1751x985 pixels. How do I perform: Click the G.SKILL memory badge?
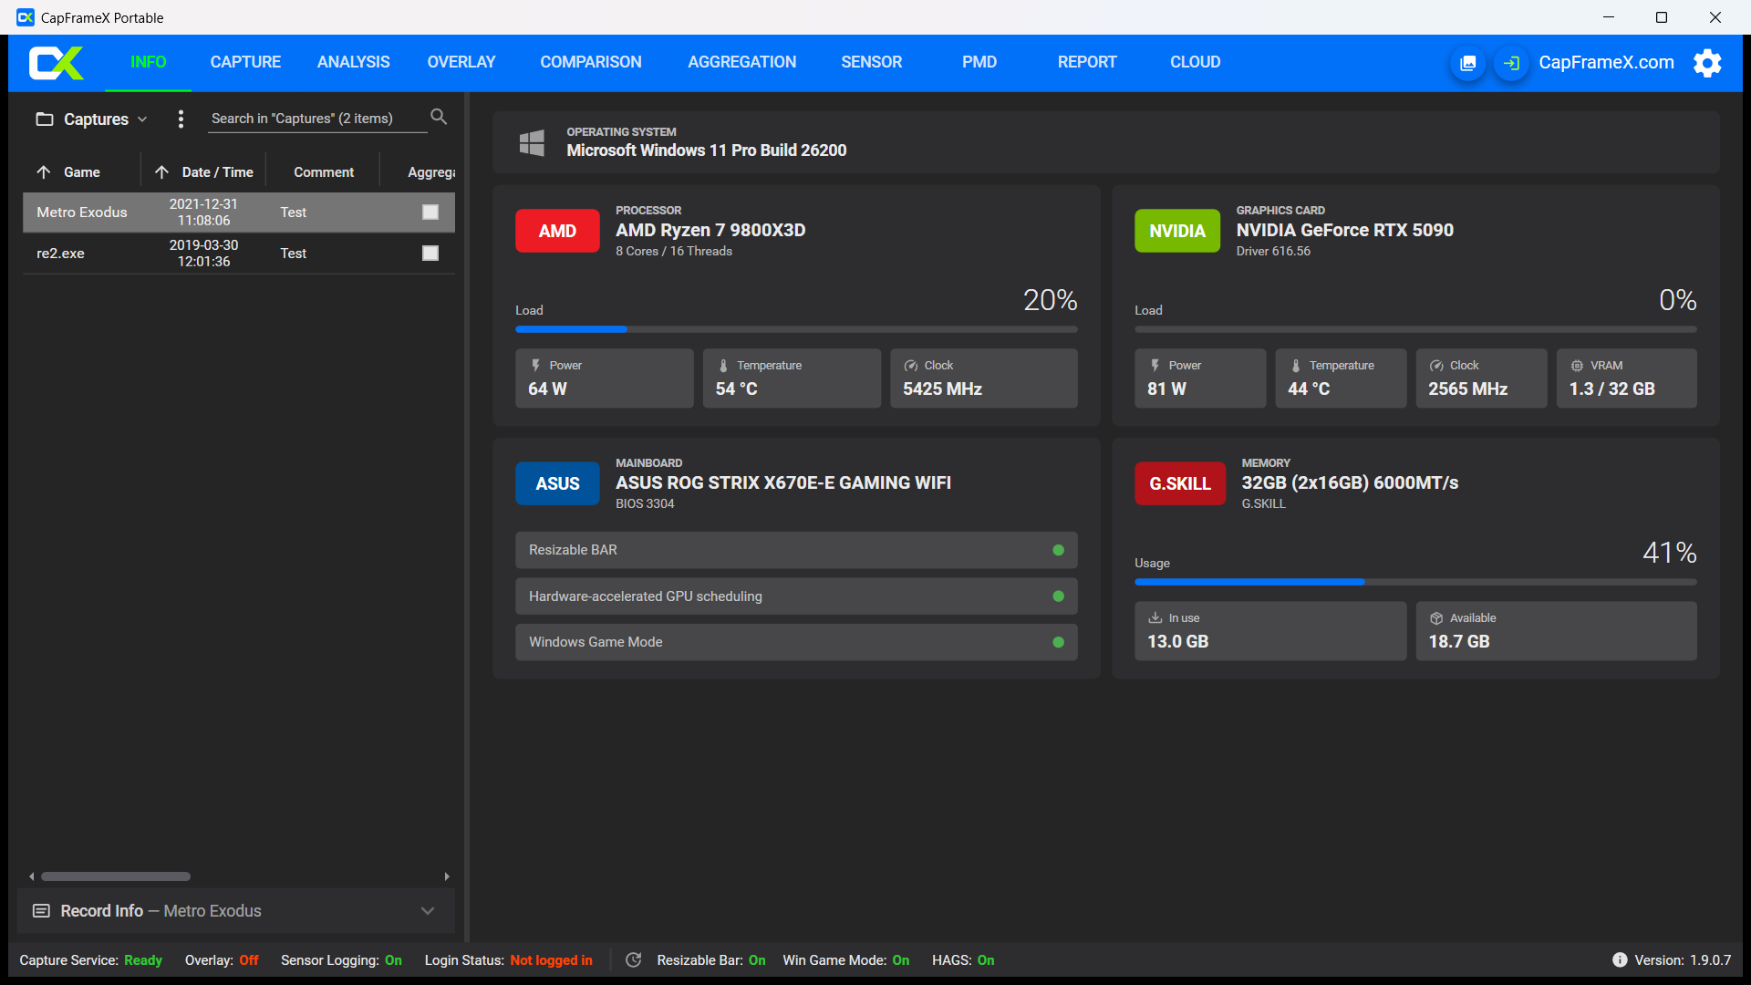(x=1180, y=483)
